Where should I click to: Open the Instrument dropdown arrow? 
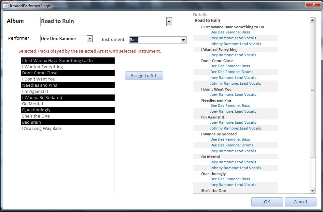pyautogui.click(x=183, y=40)
